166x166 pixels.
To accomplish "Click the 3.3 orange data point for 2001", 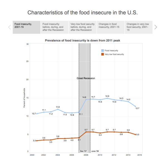I will (x=37, y=141).
